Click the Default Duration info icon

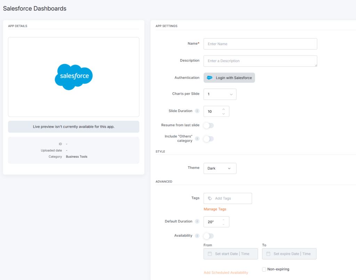coord(197,221)
